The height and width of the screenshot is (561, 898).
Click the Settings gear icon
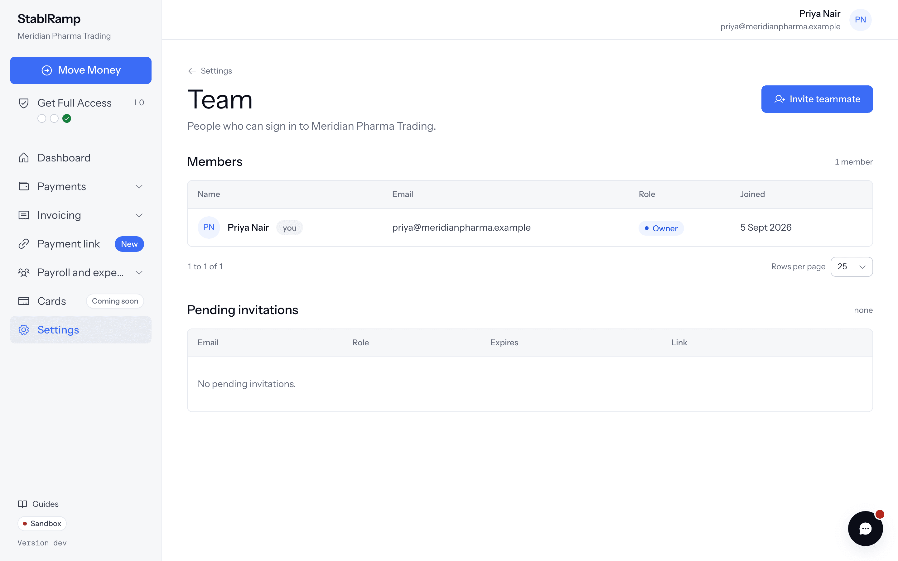coord(24,330)
